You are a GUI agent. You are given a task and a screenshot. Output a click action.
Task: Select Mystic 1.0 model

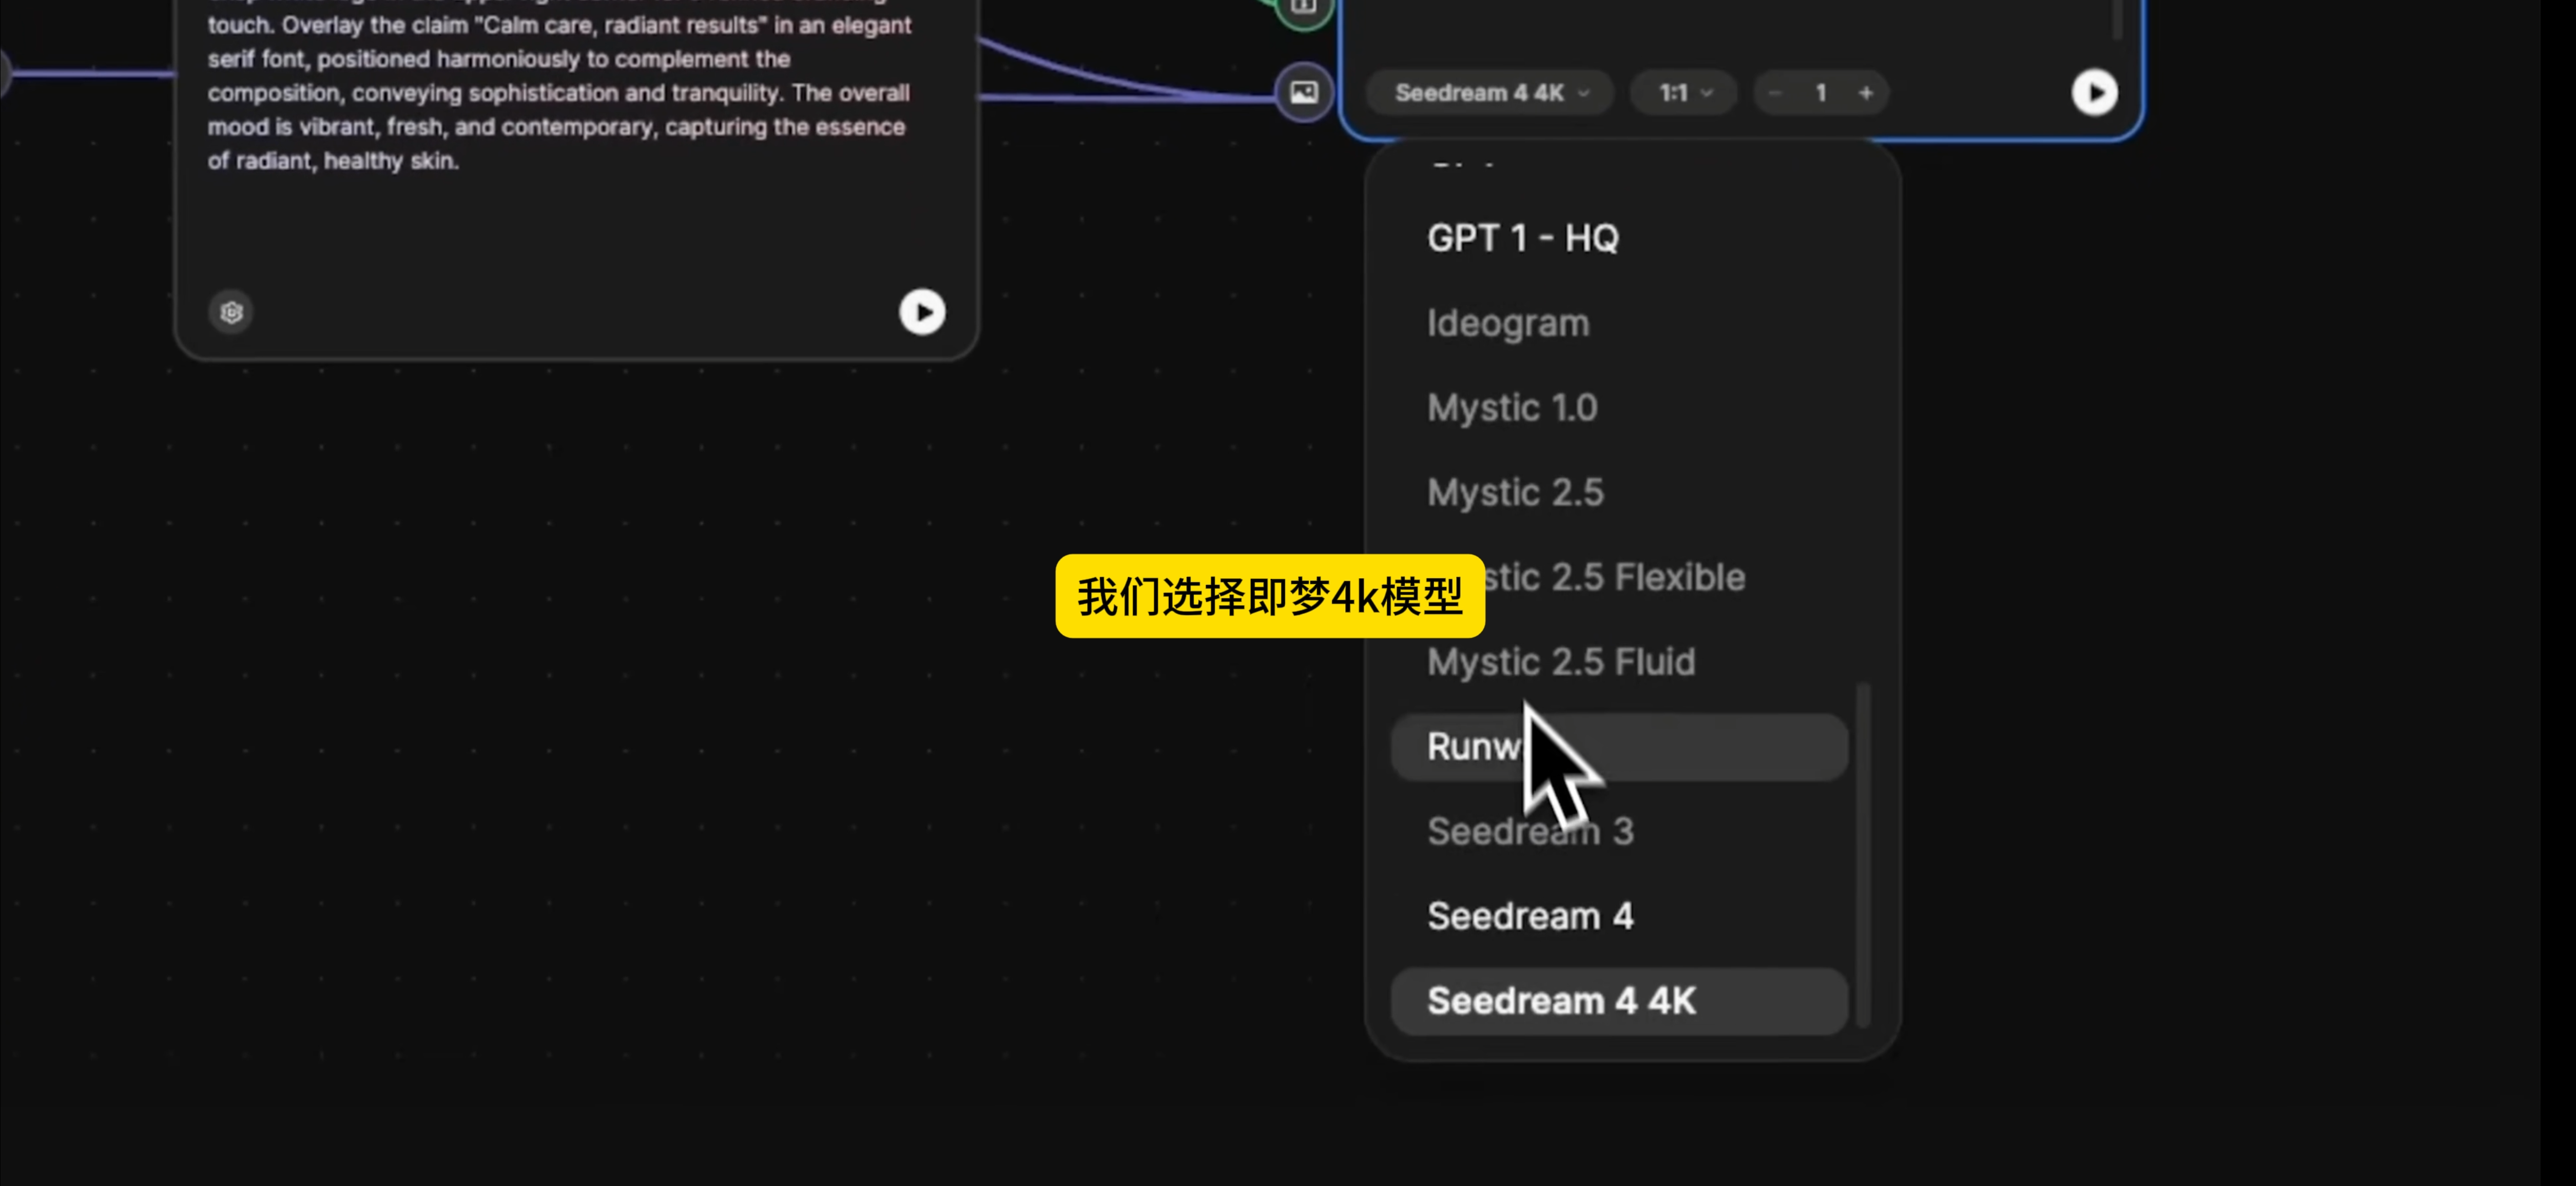click(1619, 408)
